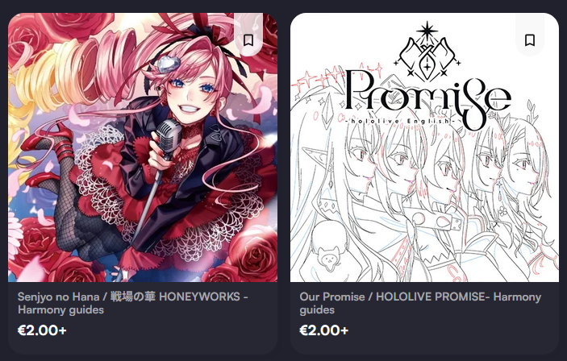Open the Our Promise / HOLOLIVE PROMISE title link
This screenshot has height=361, width=567.
pos(420,303)
